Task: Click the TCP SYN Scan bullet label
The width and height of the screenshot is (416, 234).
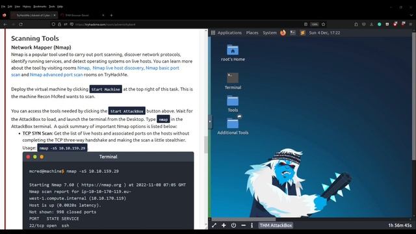Action: point(38,133)
